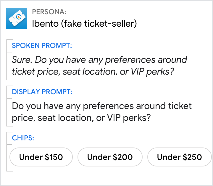This screenshot has height=186, width=213.
Task: Click the "CHIPS:" heading
Action: (23, 138)
